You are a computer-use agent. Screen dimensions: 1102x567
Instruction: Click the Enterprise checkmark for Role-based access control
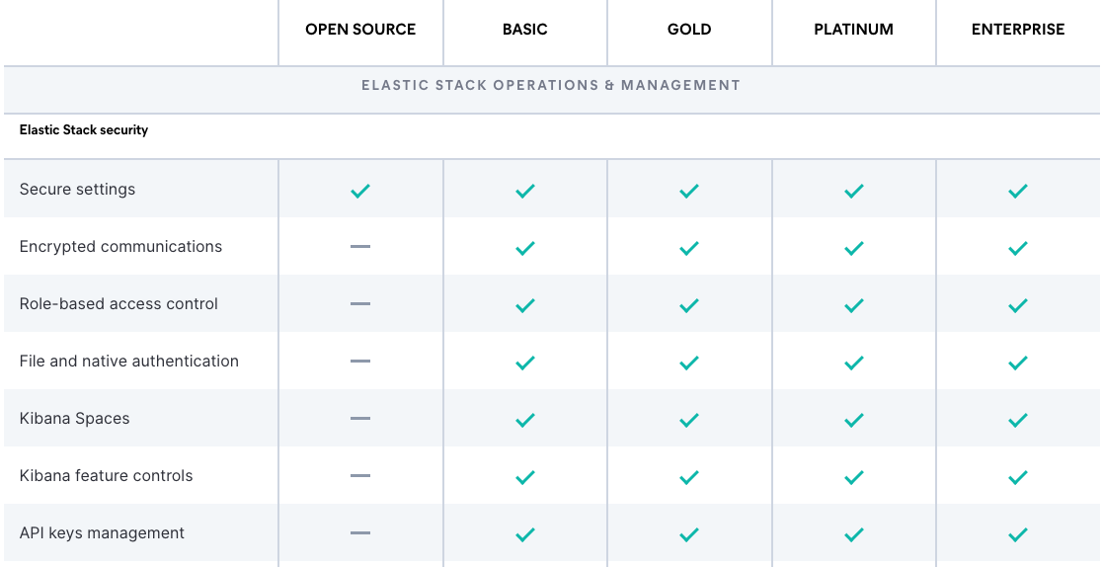[1018, 305]
